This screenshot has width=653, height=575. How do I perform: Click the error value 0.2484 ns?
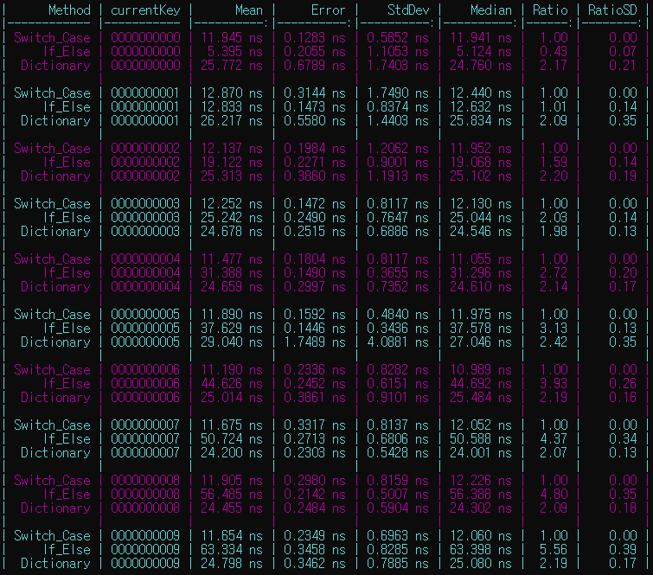click(315, 508)
